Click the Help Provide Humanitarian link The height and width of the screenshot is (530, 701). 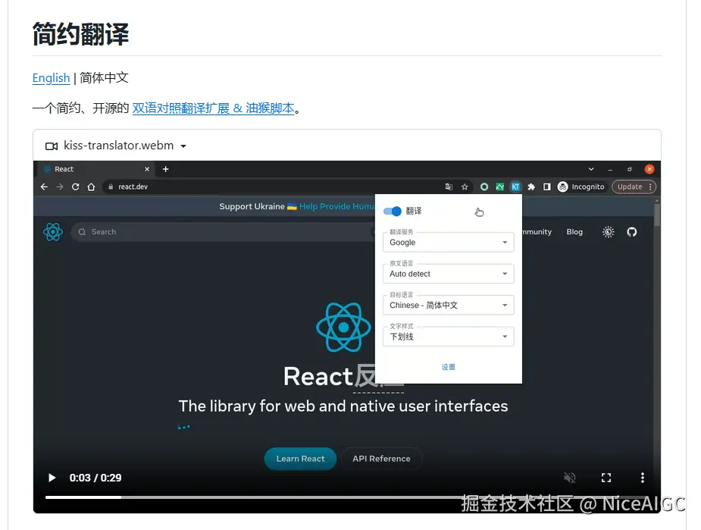pos(337,207)
